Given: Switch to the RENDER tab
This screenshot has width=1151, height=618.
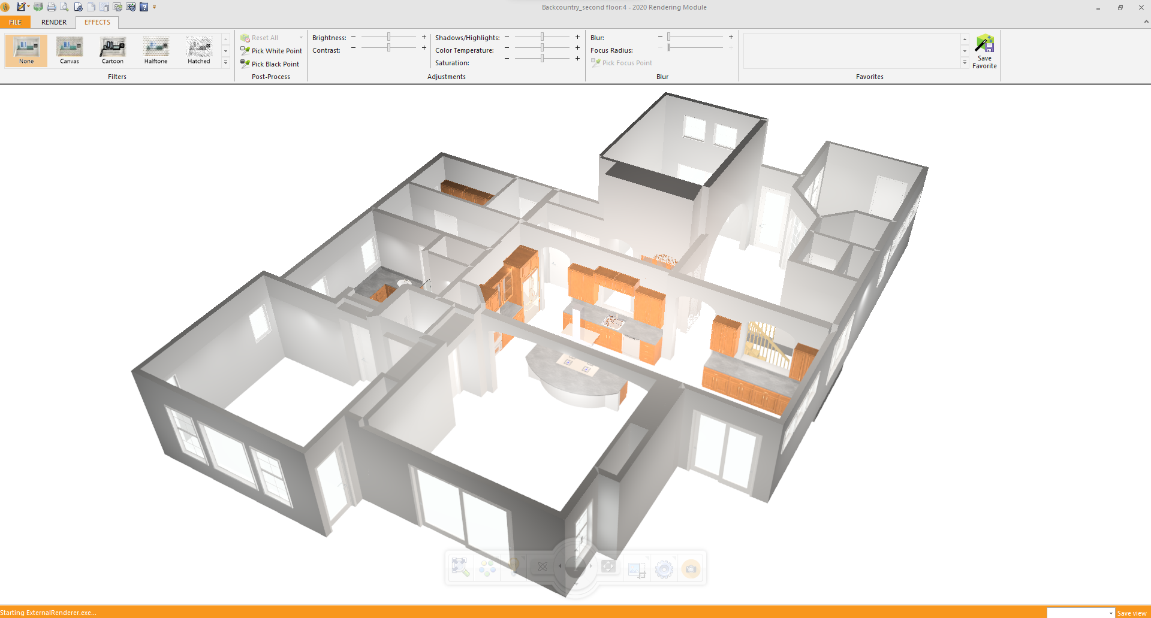Looking at the screenshot, I should point(54,22).
